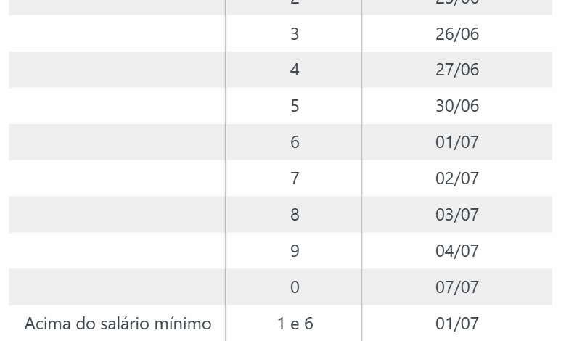The width and height of the screenshot is (561, 341).
Task: Click the cell with final digit 3
Action: coord(295,34)
